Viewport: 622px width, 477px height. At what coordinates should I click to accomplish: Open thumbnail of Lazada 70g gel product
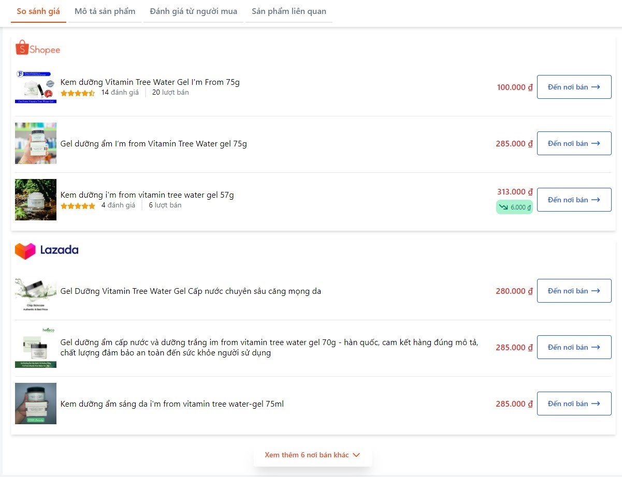(x=36, y=347)
